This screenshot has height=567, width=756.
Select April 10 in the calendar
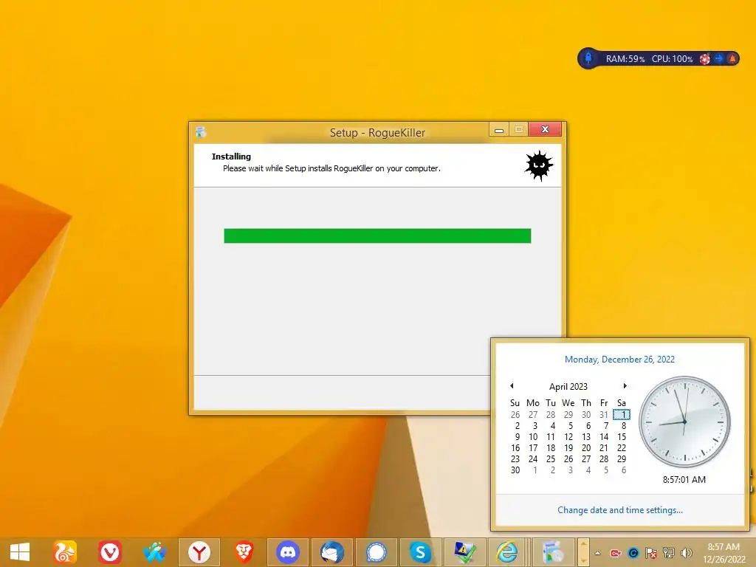point(533,437)
